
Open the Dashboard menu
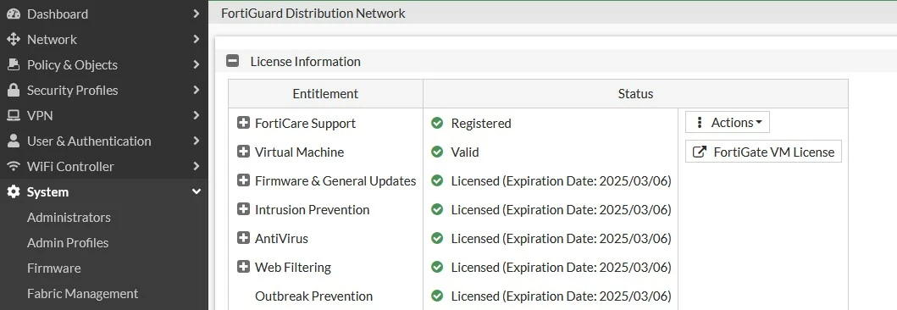(x=104, y=14)
